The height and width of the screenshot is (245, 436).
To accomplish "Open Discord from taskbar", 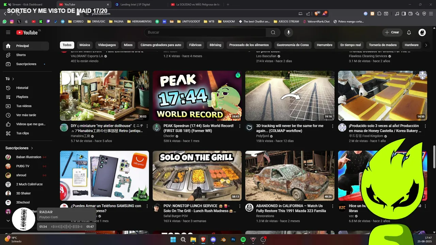I will point(213,240).
